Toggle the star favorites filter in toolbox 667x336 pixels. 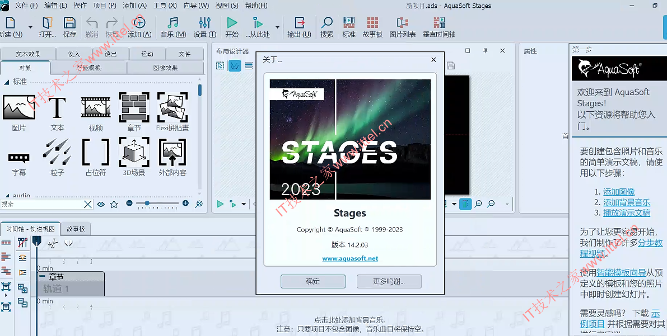coord(114,204)
